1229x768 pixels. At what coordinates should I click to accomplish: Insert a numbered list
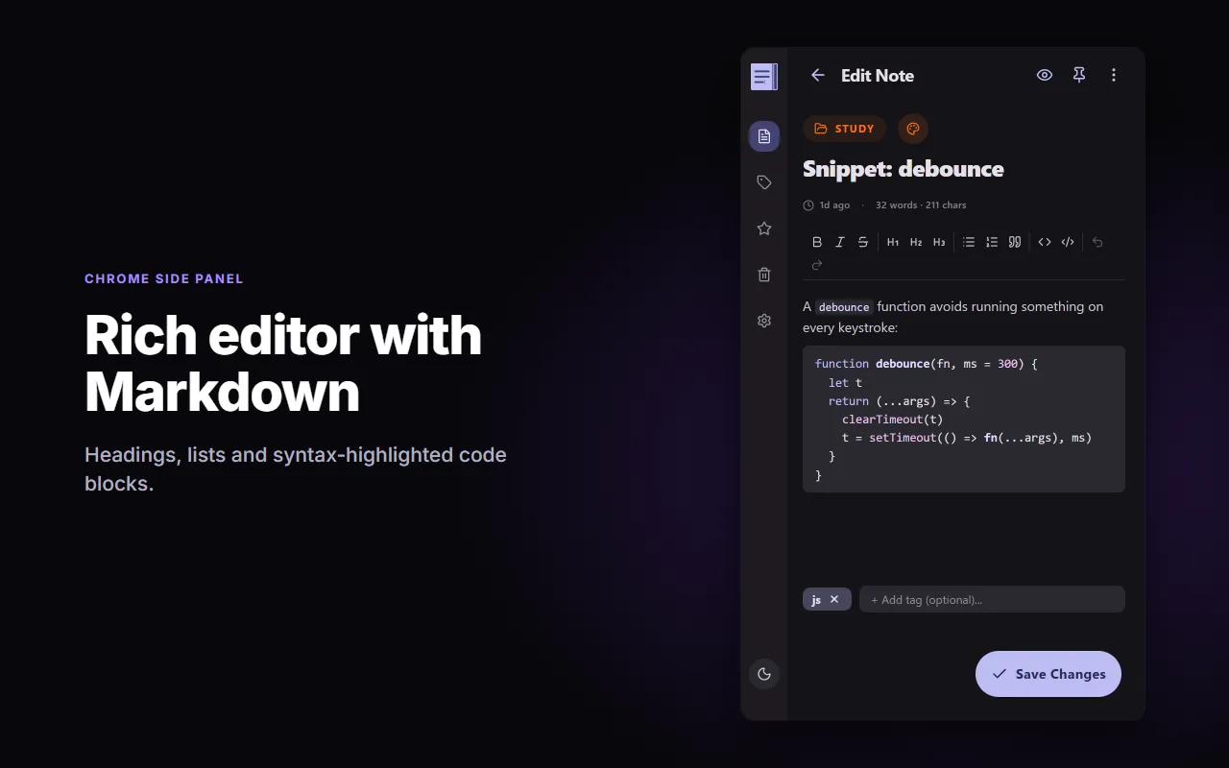(992, 242)
